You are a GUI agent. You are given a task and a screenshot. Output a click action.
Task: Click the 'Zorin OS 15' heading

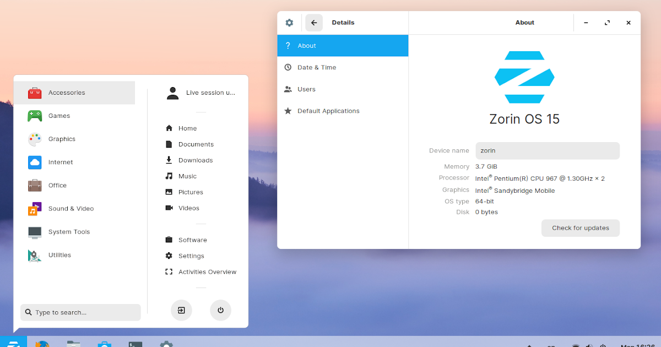524,119
